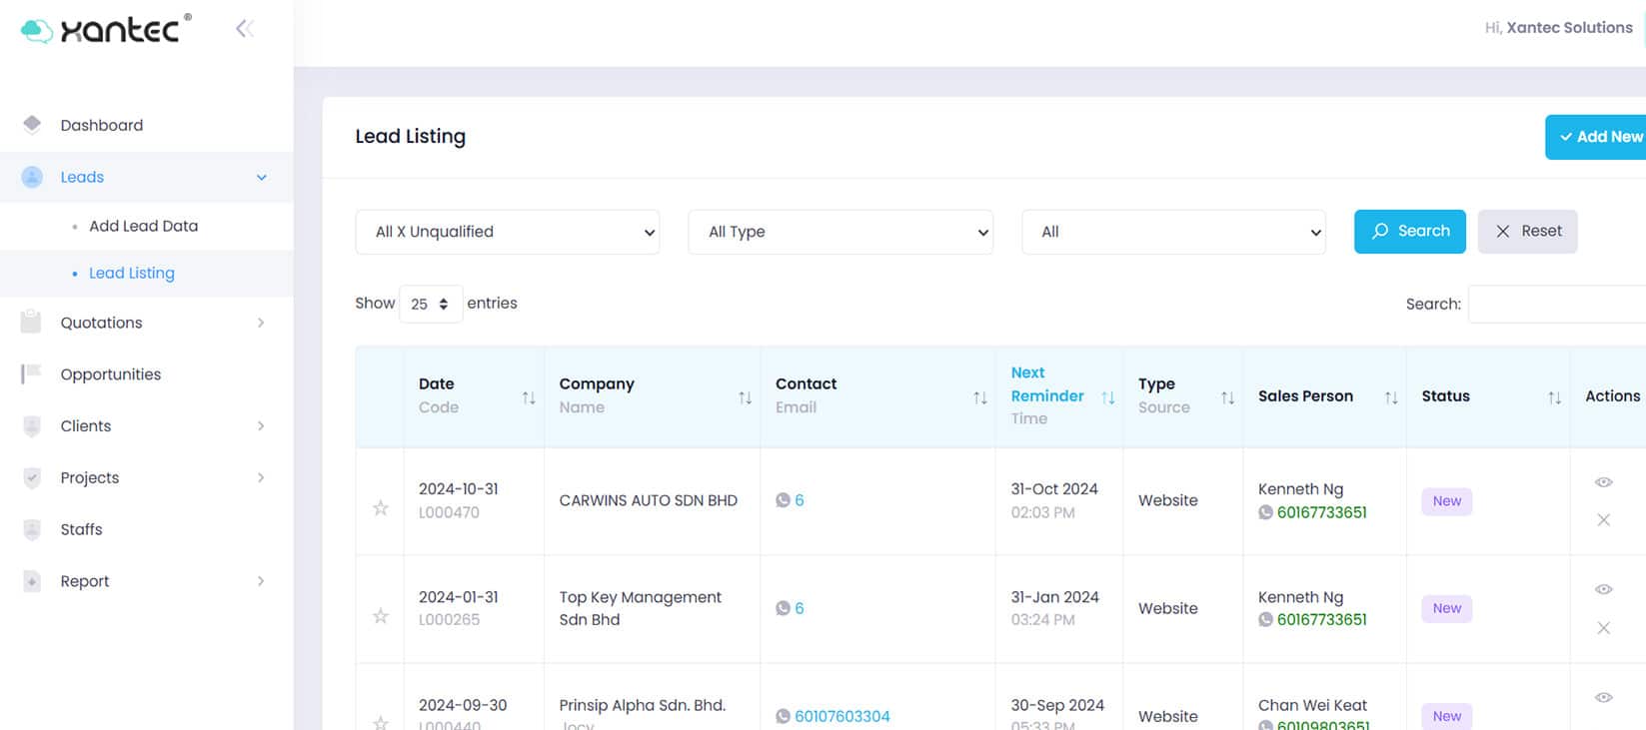This screenshot has height=730, width=1646.
Task: Open the All filter dropdown
Action: (x=1173, y=232)
